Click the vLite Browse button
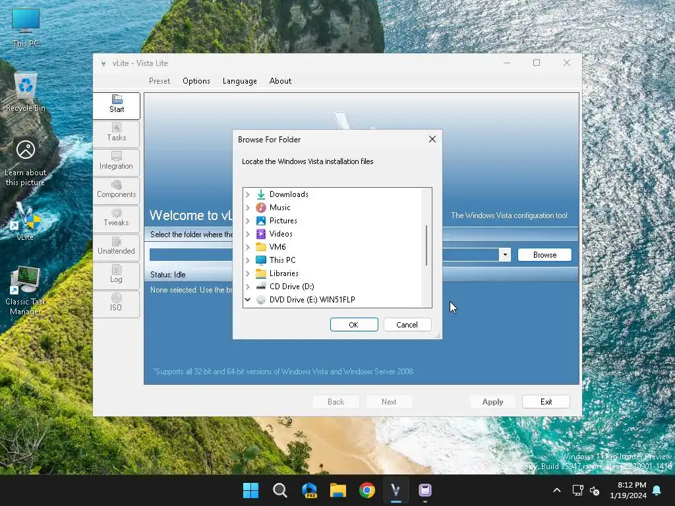675x506 pixels. [544, 255]
